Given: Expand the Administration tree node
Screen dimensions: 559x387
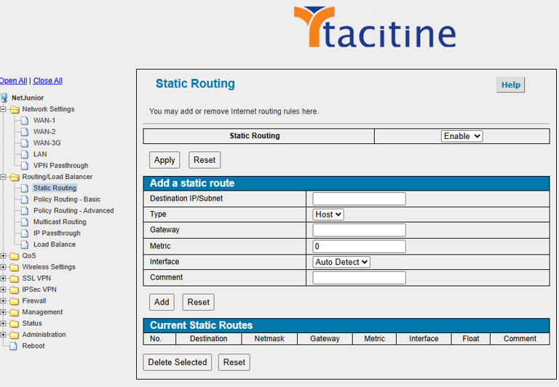Looking at the screenshot, I should 3,335.
